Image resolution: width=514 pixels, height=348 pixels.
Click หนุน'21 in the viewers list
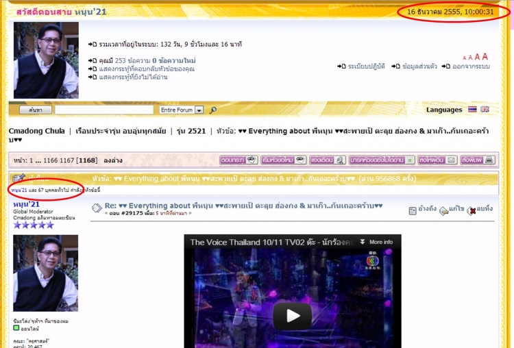19,190
